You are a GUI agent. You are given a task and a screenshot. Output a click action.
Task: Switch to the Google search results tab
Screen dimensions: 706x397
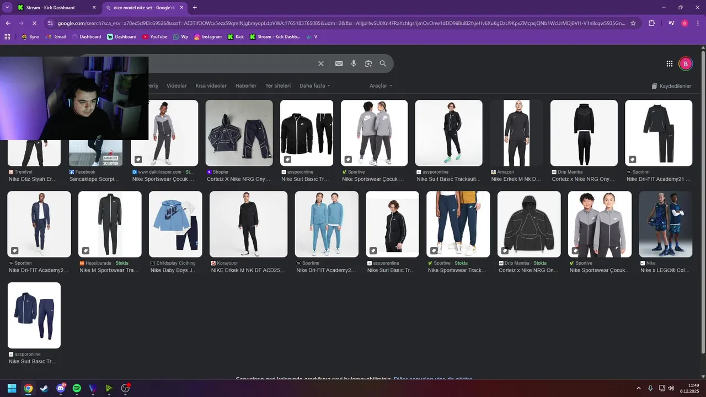145,8
